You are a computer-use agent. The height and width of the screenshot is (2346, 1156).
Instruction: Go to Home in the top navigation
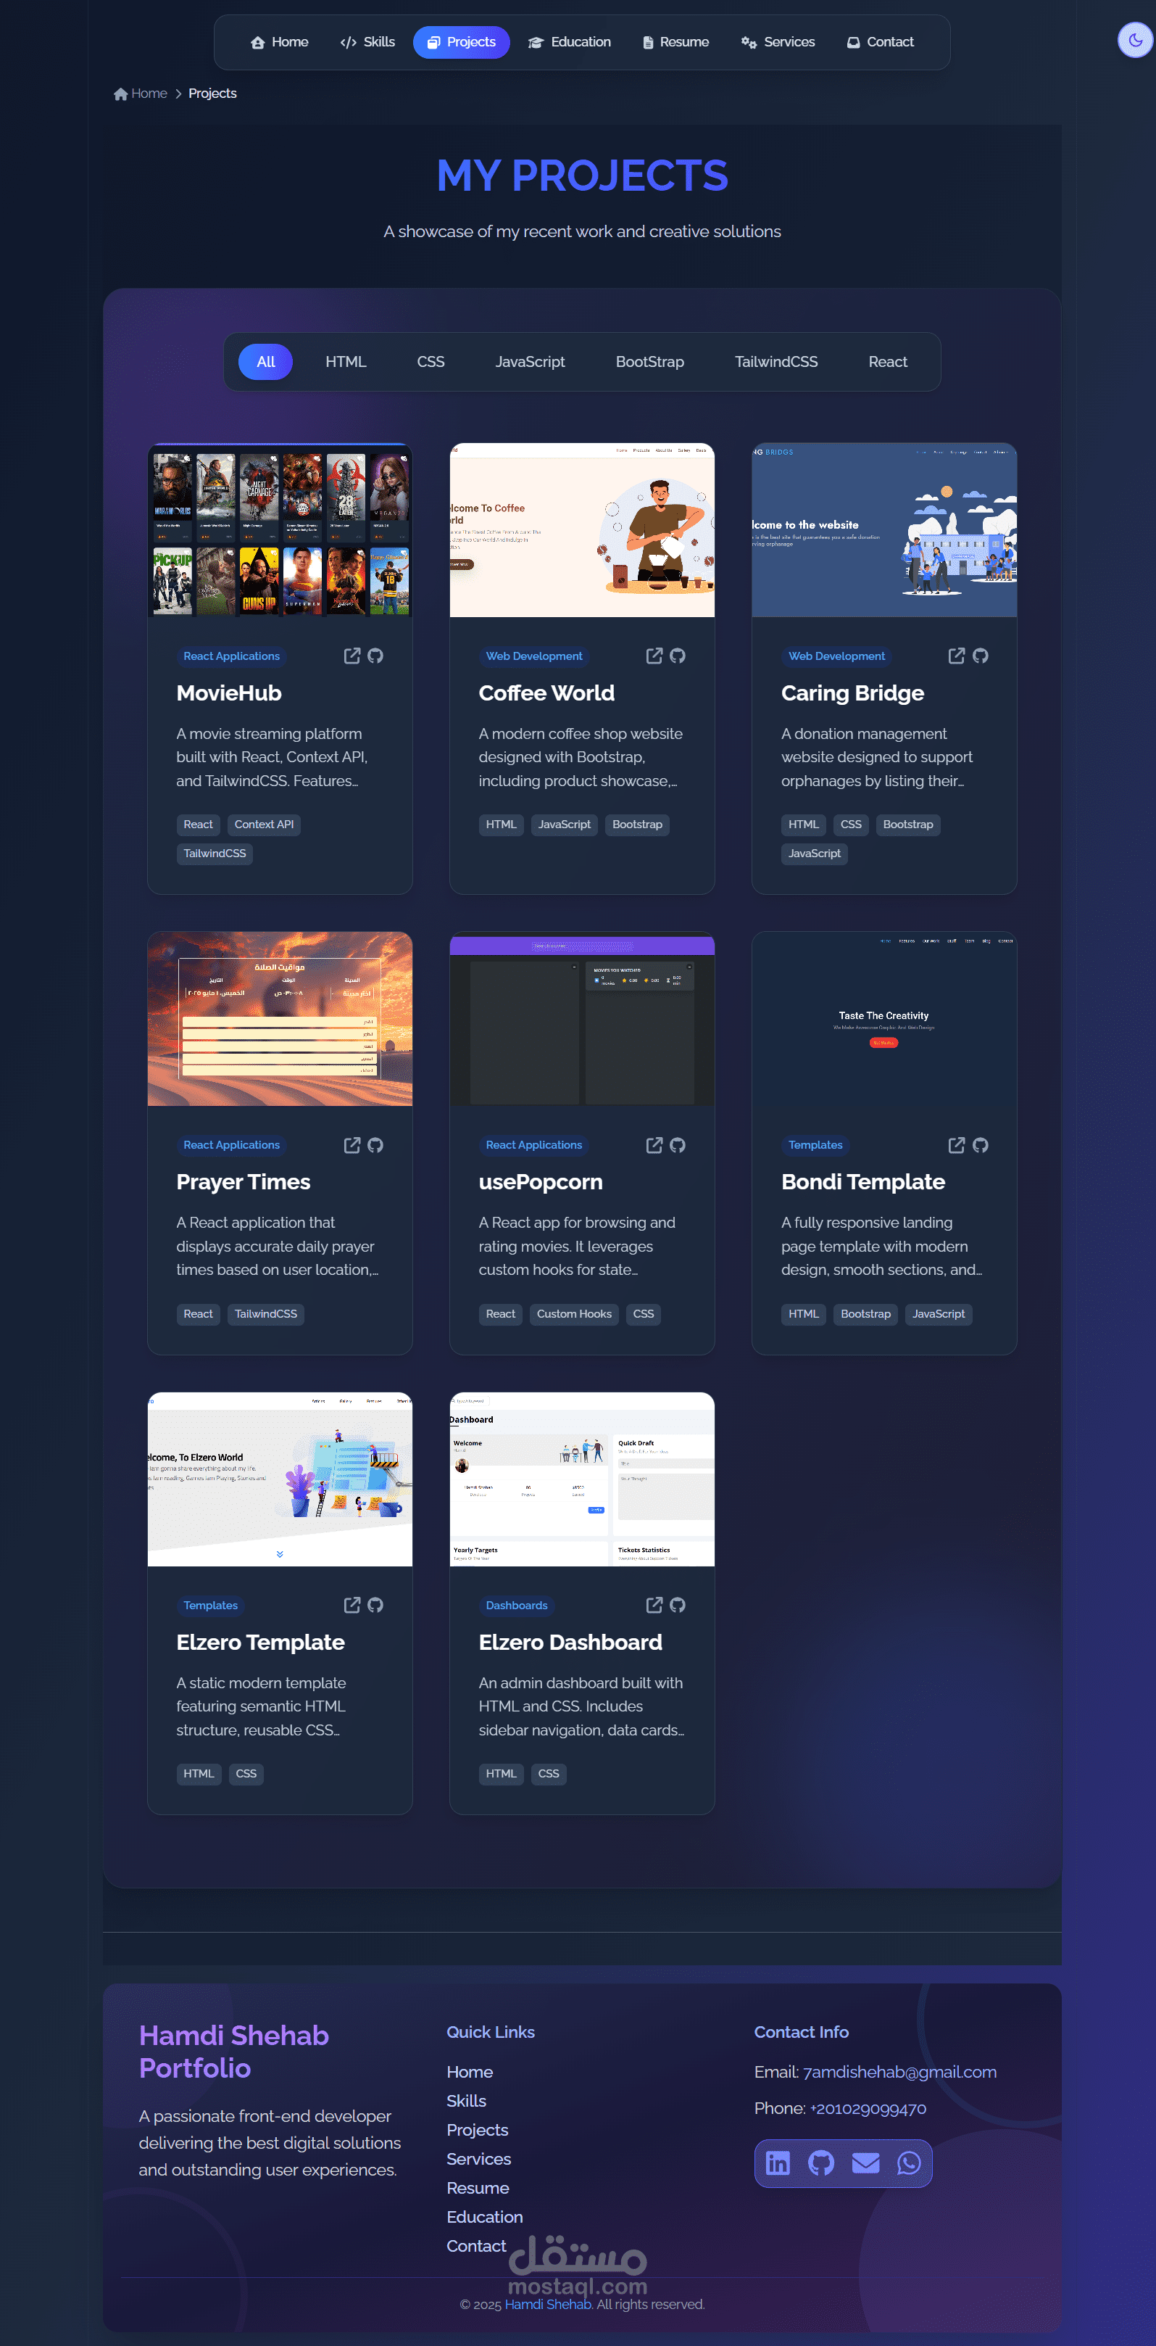click(280, 42)
